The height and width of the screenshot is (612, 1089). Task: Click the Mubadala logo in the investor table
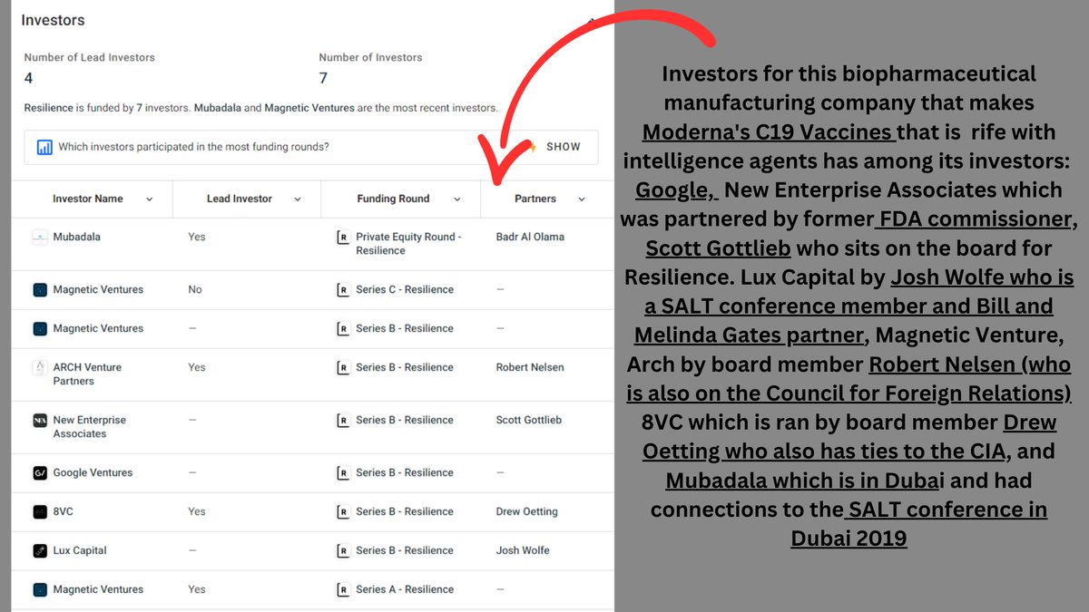point(40,238)
